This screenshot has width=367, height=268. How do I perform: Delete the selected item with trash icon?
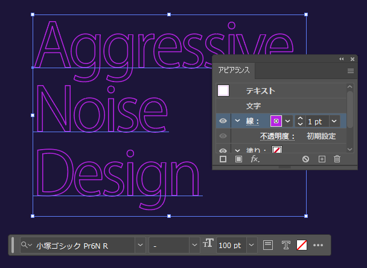coord(337,159)
